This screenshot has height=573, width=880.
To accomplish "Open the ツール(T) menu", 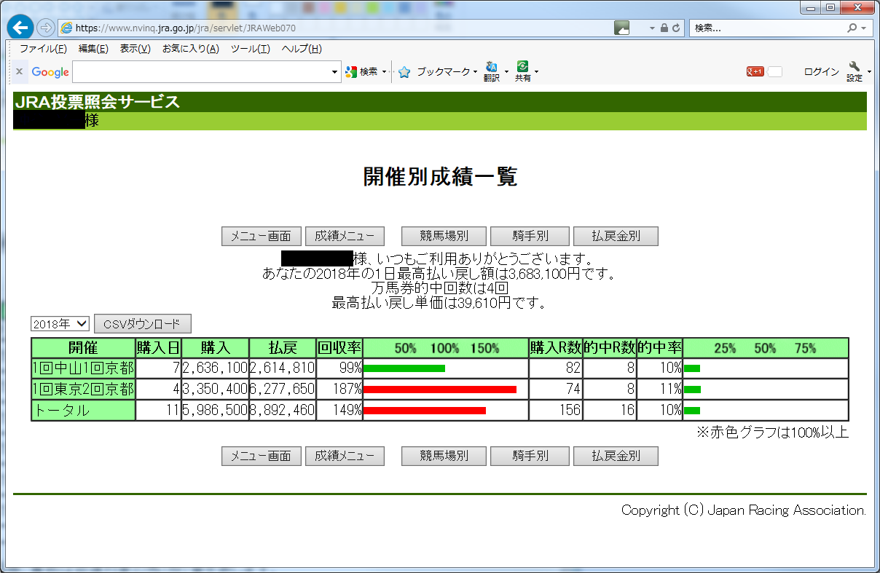I will 250,49.
